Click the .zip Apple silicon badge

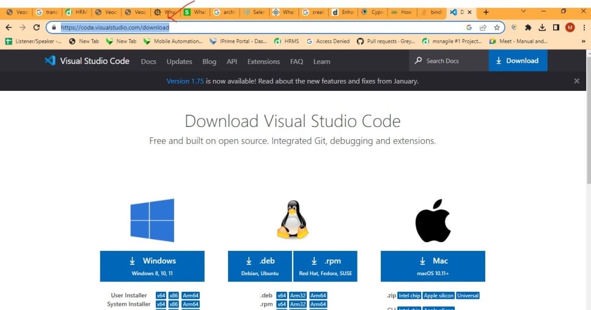[438, 296]
